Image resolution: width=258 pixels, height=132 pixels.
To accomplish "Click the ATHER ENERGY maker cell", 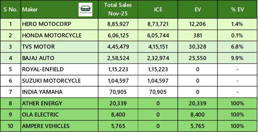I will click(x=42, y=103).
